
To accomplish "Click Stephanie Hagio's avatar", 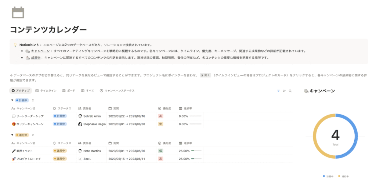I will (80, 124).
